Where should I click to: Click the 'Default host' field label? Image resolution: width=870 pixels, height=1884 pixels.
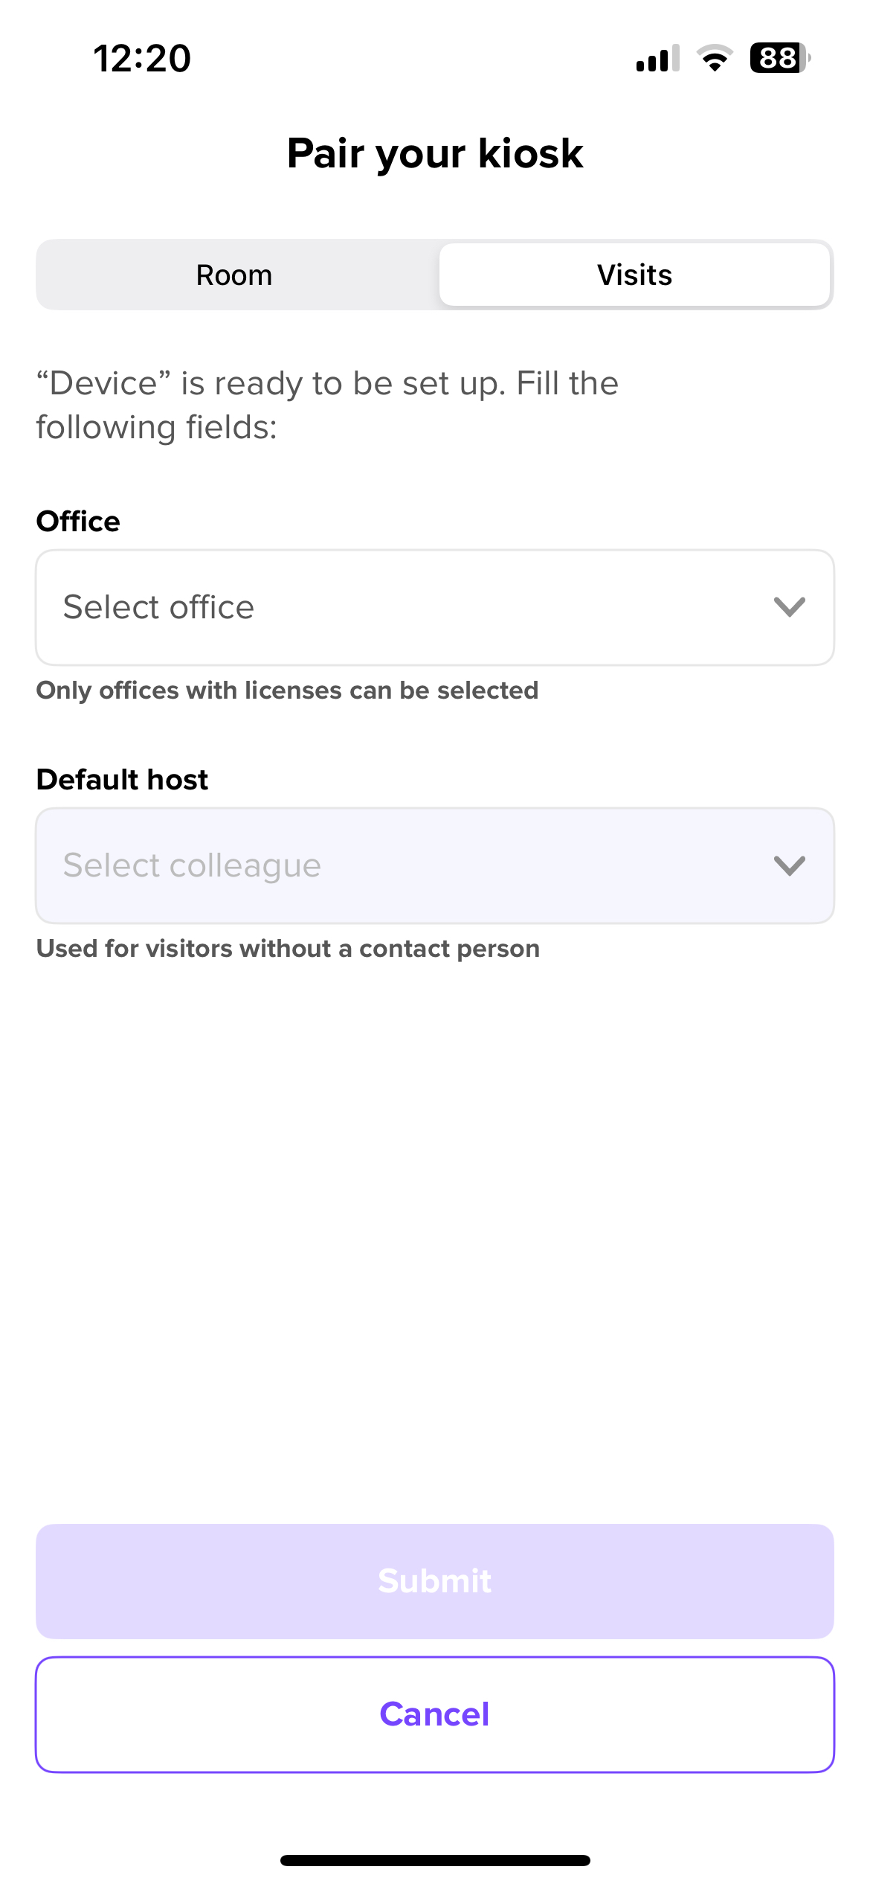click(x=122, y=780)
